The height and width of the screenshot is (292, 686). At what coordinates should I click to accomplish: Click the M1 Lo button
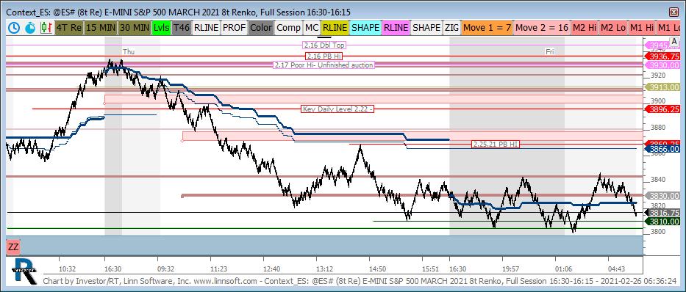click(x=669, y=27)
